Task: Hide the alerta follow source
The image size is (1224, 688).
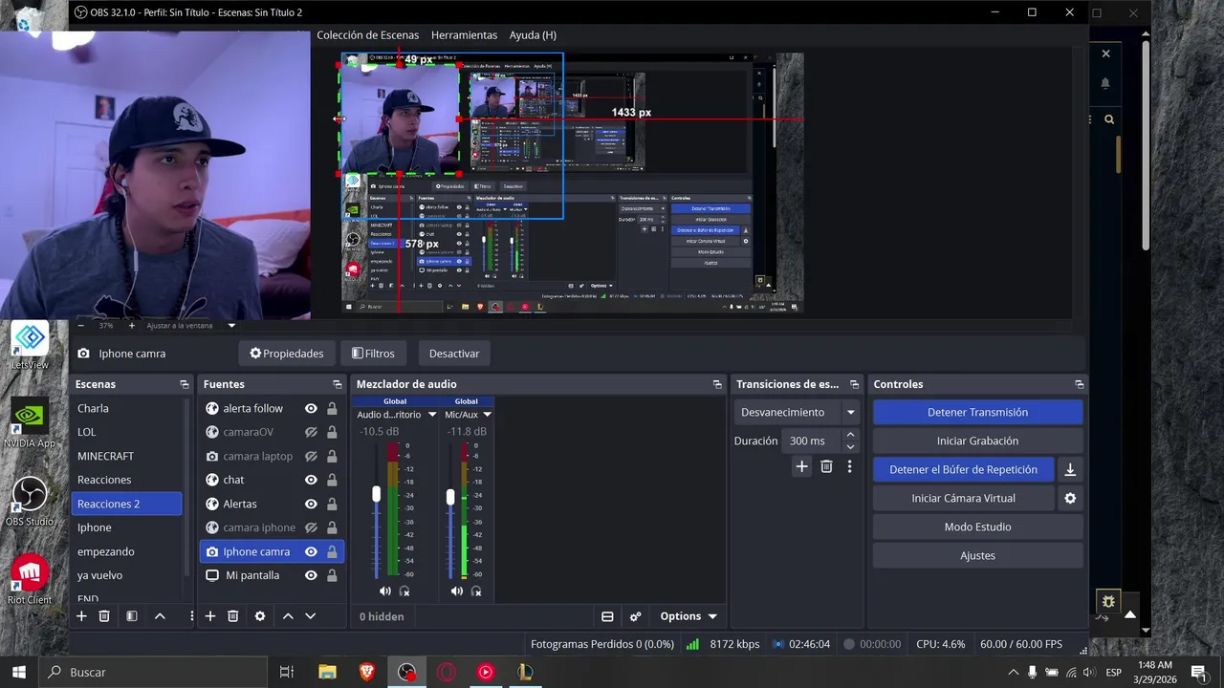Action: 311,408
